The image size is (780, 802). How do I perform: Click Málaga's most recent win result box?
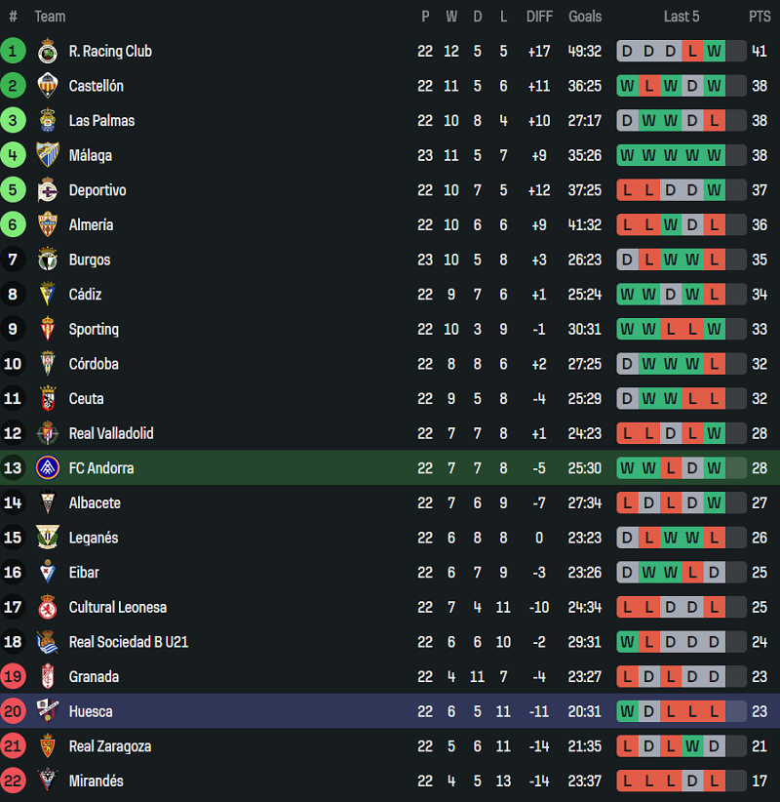coord(714,155)
